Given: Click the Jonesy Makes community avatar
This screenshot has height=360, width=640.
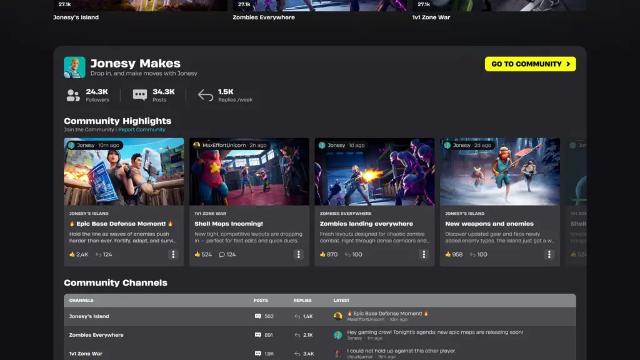Looking at the screenshot, I should [74, 67].
